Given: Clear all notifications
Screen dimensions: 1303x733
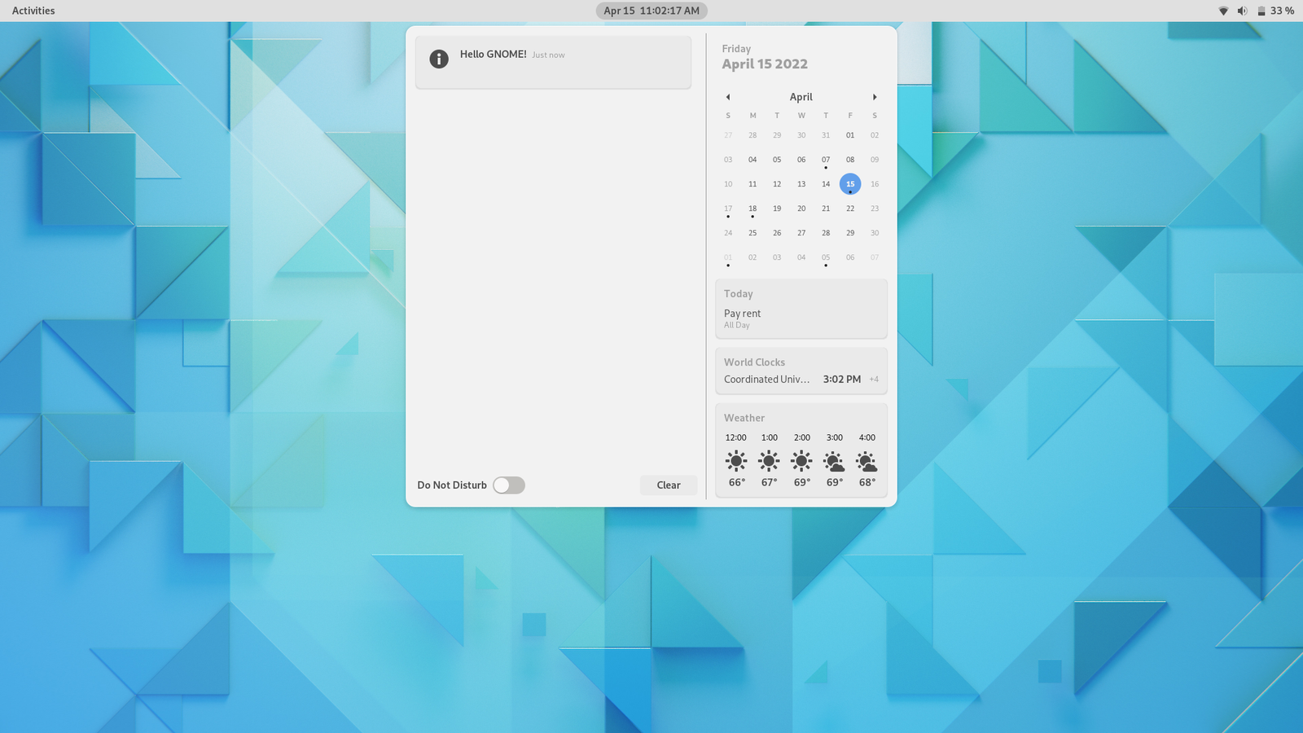Looking at the screenshot, I should (668, 485).
